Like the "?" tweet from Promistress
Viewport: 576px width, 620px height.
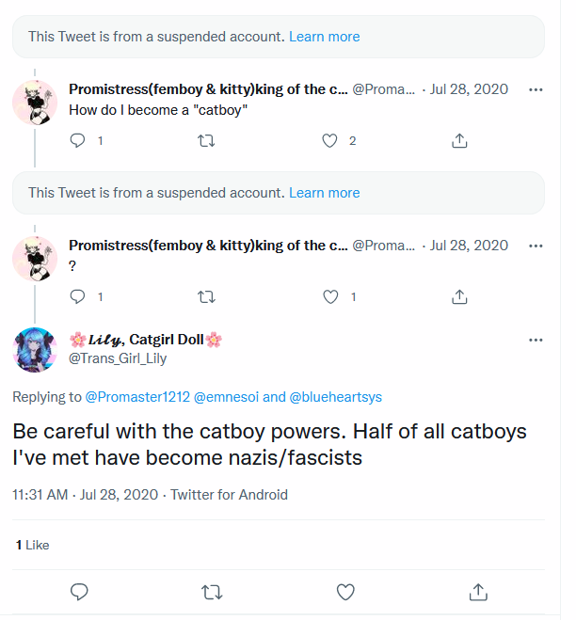click(x=330, y=296)
